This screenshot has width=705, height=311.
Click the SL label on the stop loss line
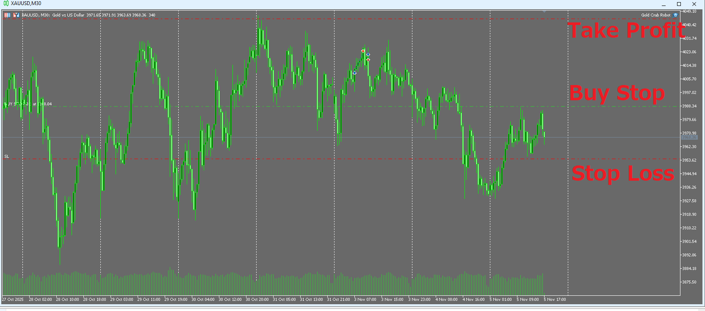pyautogui.click(x=7, y=157)
